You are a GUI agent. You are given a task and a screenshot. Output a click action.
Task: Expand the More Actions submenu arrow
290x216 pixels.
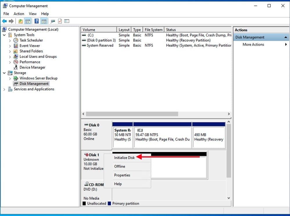286,45
